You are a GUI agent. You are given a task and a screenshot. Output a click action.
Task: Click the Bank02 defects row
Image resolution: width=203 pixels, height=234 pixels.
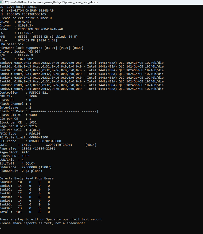click(x=25, y=190)
